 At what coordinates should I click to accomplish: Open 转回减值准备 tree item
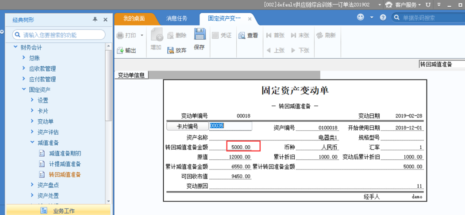65,174
